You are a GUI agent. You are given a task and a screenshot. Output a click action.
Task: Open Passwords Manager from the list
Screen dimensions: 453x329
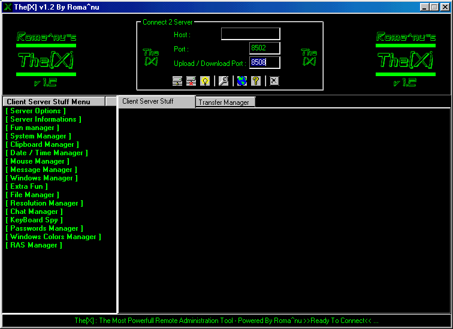[x=44, y=228]
